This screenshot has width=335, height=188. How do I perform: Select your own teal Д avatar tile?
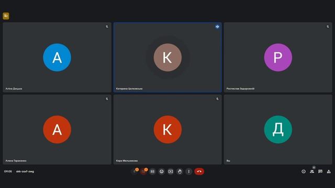[278, 130]
